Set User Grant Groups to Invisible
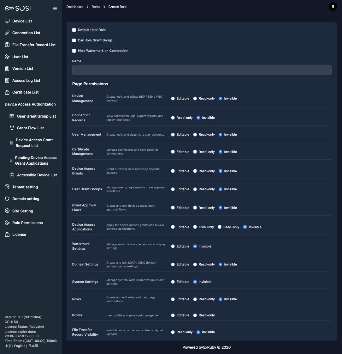Screen dimensions: 342x354 click(220, 189)
